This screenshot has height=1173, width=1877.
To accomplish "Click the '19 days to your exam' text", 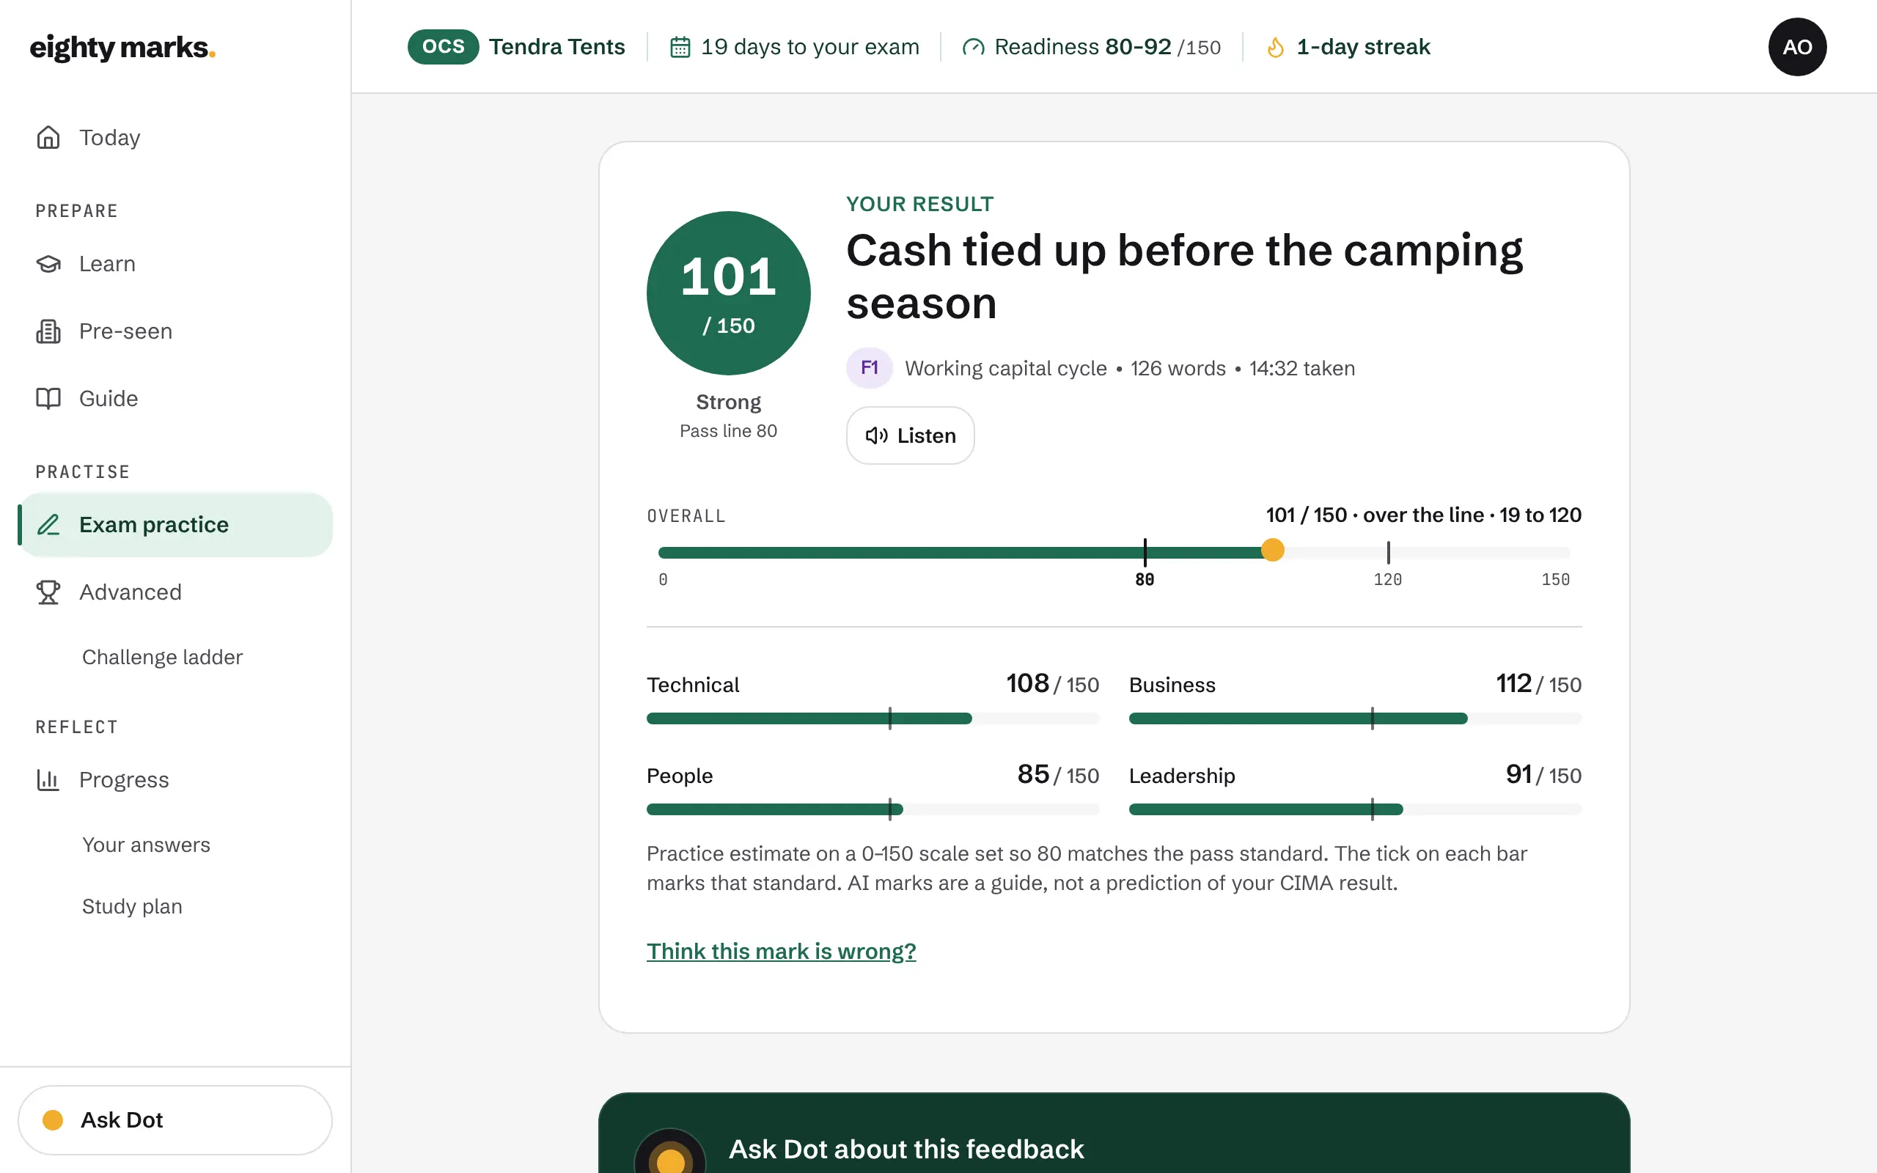I will [x=809, y=46].
